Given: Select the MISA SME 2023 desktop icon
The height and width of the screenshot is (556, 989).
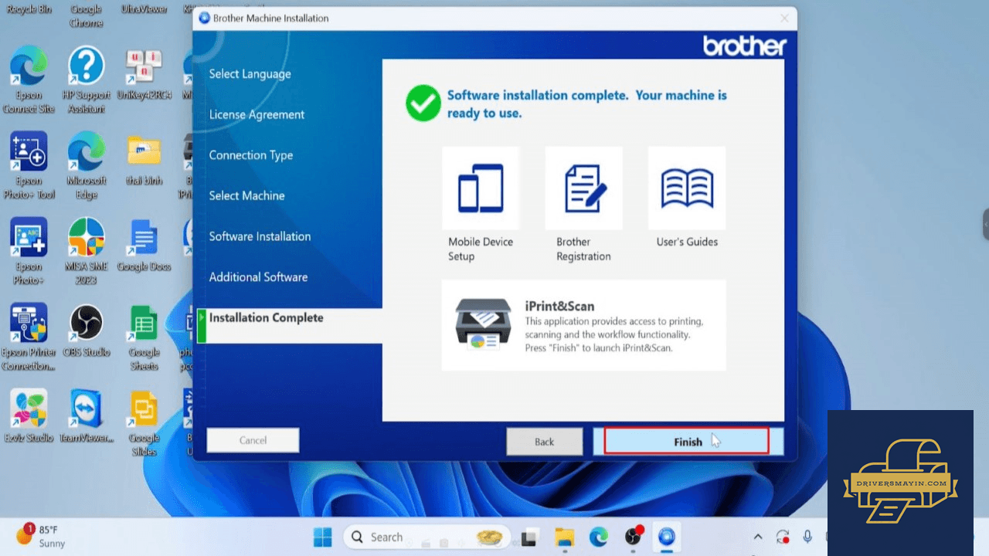Looking at the screenshot, I should tap(86, 252).
